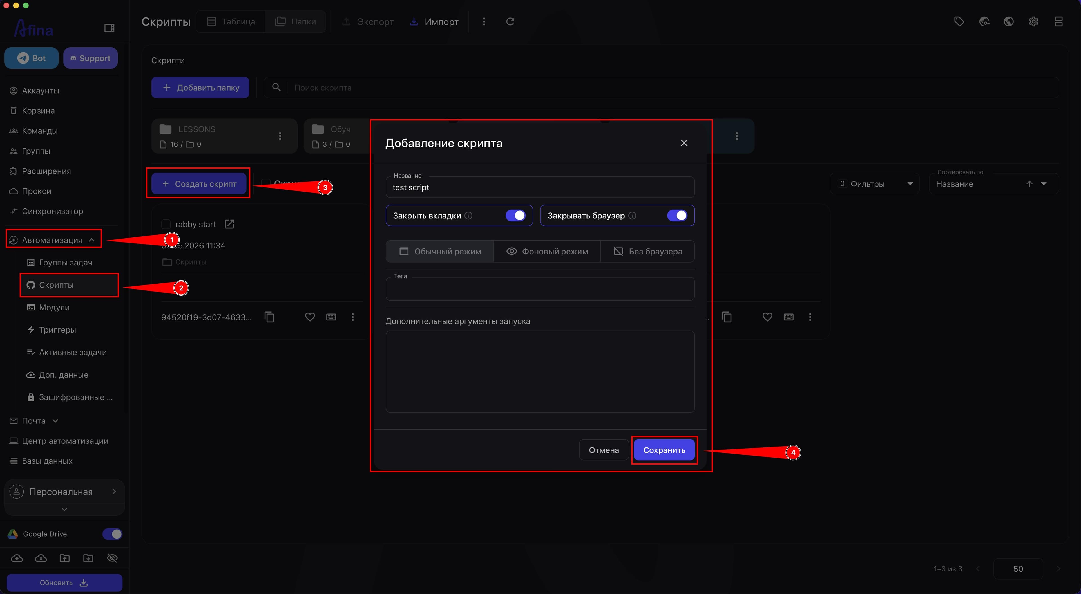The image size is (1081, 594).
Task: Toggle the Закрывать браузер switch
Action: (x=677, y=216)
